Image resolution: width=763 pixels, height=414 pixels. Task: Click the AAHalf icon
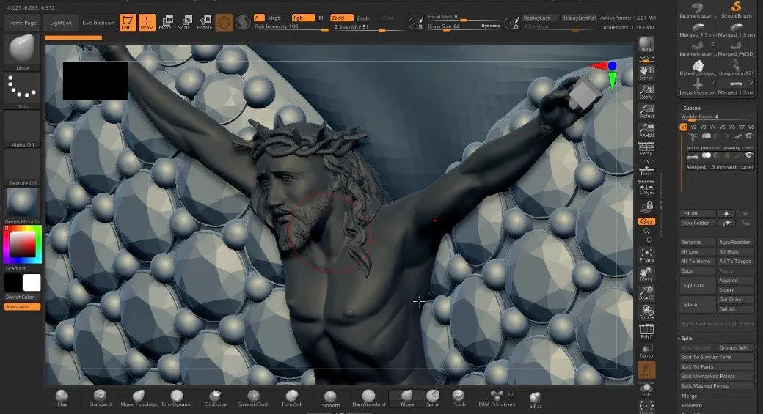click(646, 130)
